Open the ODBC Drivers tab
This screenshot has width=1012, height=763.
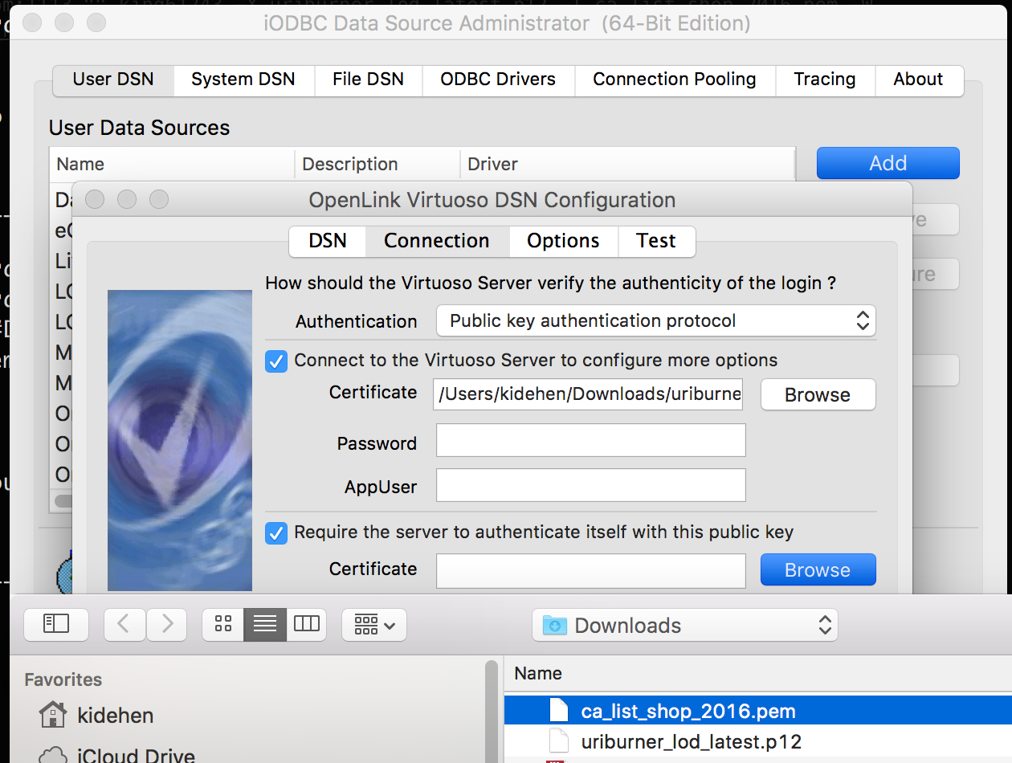pyautogui.click(x=498, y=80)
